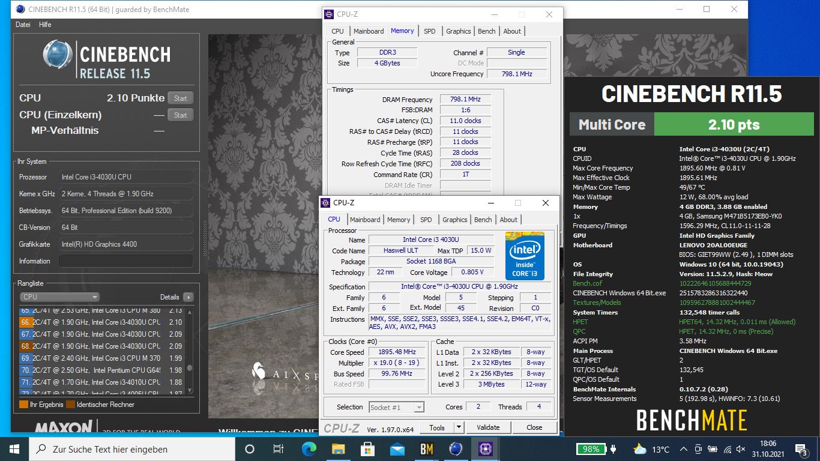Click the Information input field
820x461 pixels.
(x=126, y=261)
